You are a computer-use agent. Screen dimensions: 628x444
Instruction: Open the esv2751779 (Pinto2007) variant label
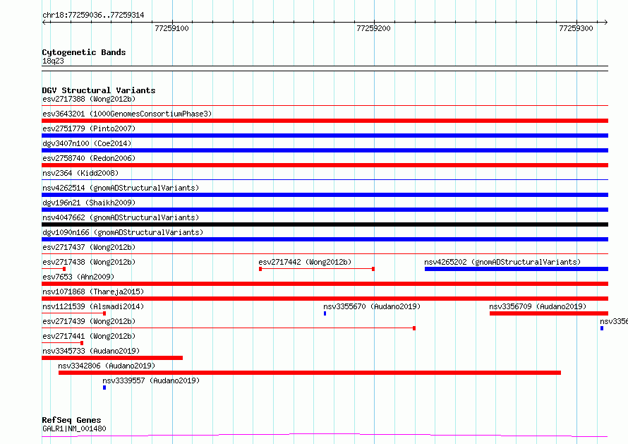click(89, 128)
